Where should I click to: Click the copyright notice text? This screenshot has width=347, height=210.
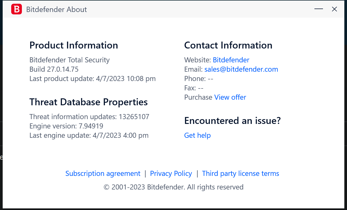pyautogui.click(x=173, y=187)
